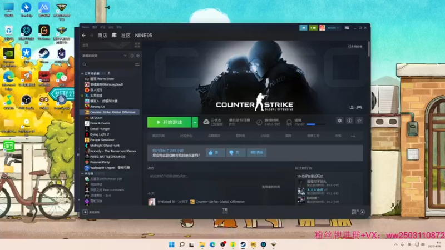The height and width of the screenshot is (250, 445).
Task: Open the 商店 store tab
Action: click(x=102, y=36)
